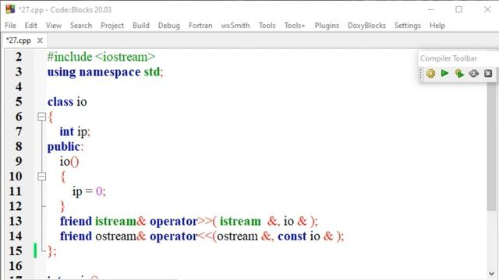Viewport: 499px width, 280px height.
Task: Collapse the class io fold at line 6
Action: point(41,117)
